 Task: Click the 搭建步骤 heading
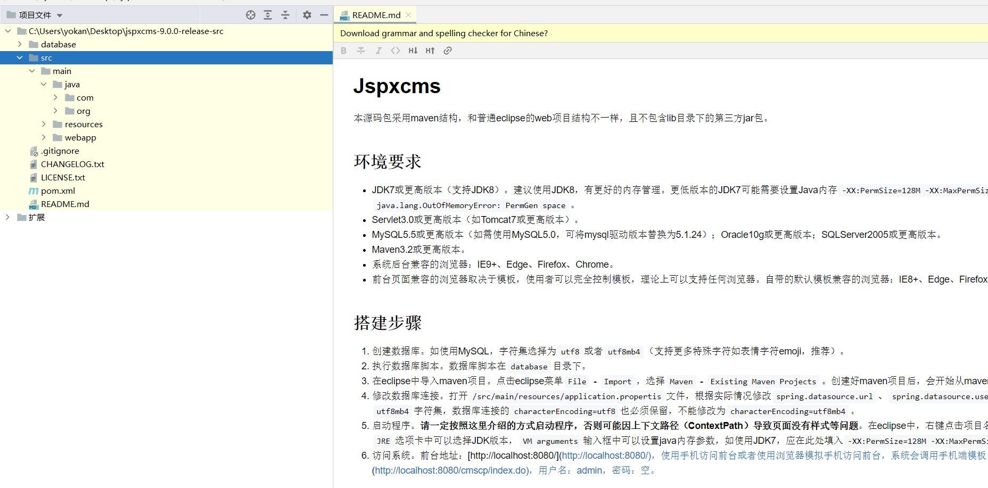[388, 323]
